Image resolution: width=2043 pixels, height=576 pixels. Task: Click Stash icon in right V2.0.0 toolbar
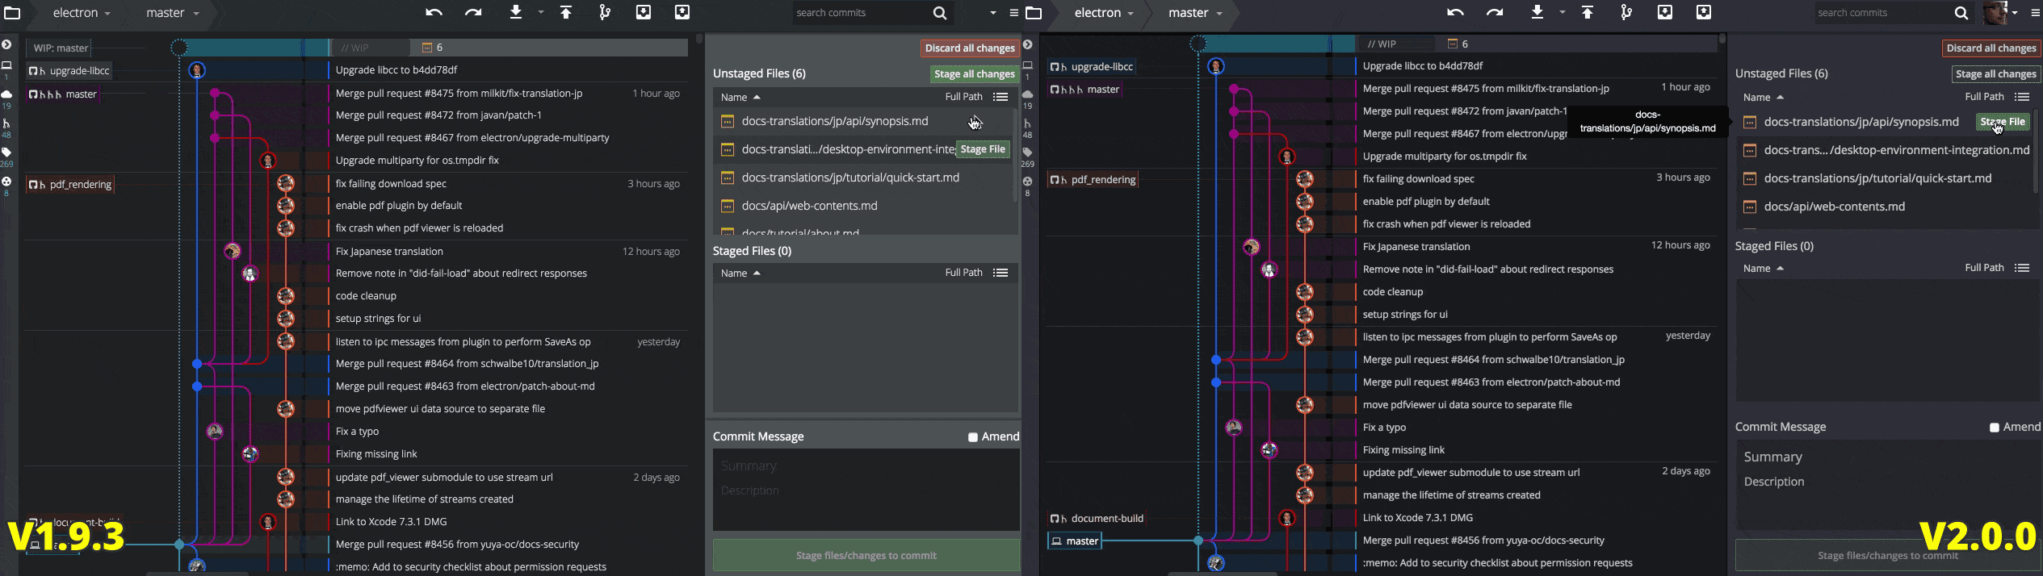(x=1665, y=12)
